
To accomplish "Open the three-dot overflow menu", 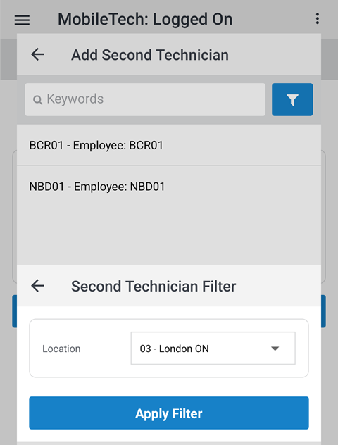I will pyautogui.click(x=318, y=19).
